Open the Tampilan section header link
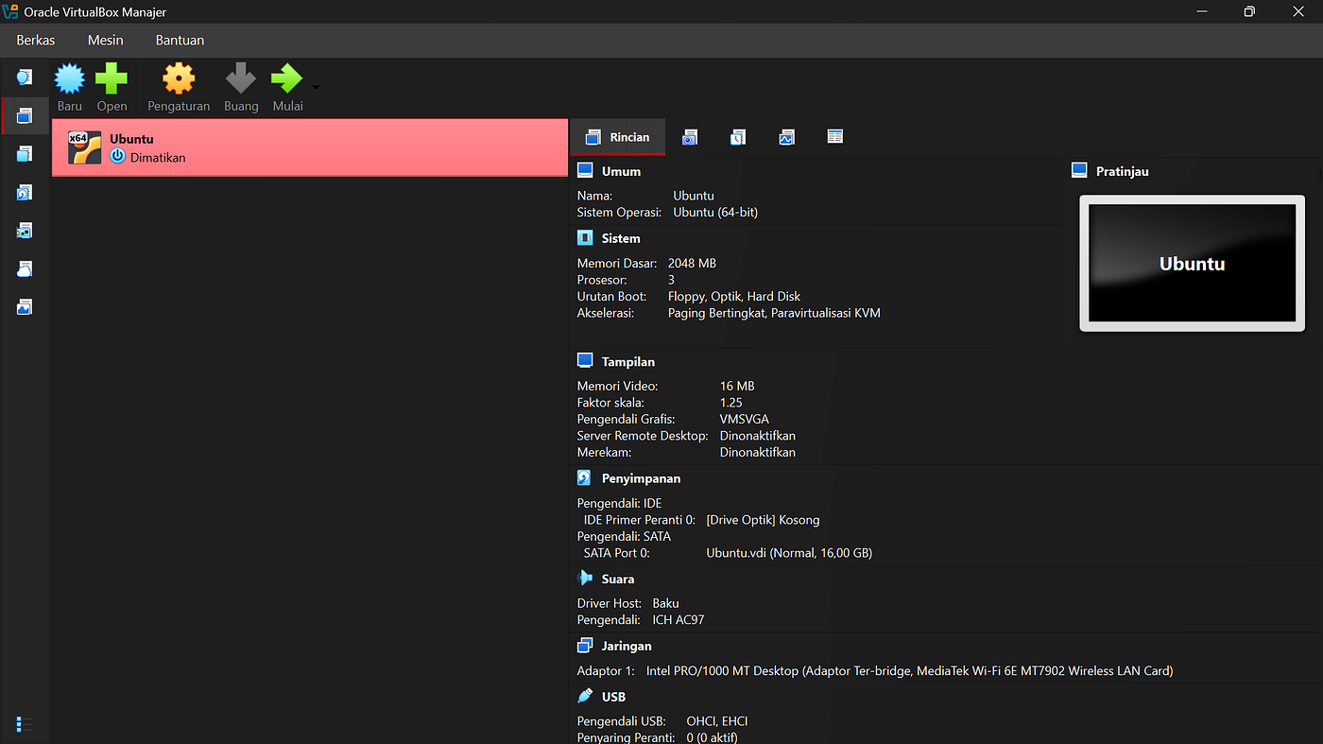 (x=628, y=361)
